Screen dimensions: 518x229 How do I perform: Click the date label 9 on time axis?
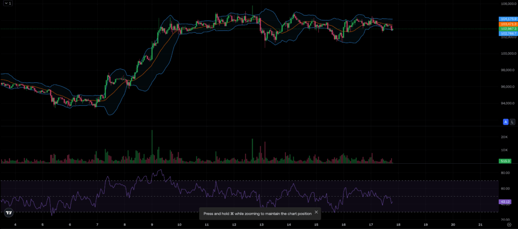click(152, 224)
